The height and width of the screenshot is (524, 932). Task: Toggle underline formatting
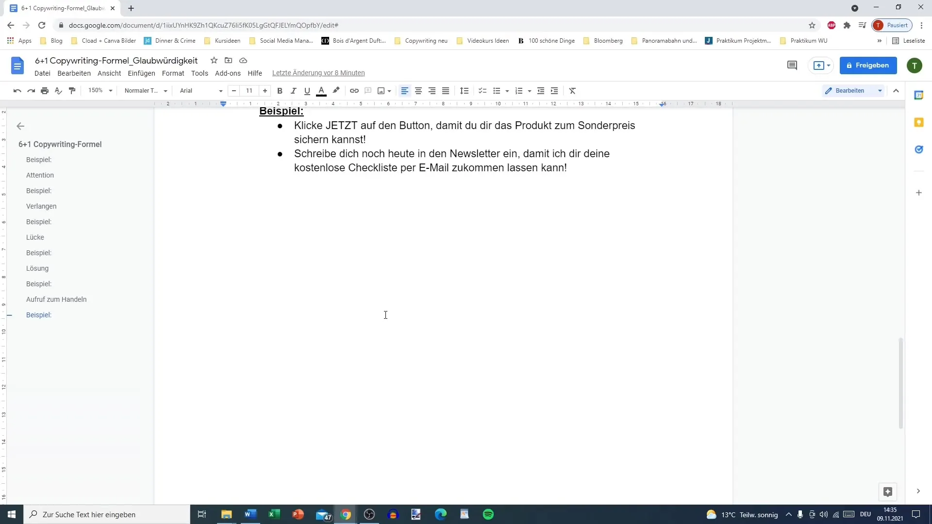coord(307,91)
